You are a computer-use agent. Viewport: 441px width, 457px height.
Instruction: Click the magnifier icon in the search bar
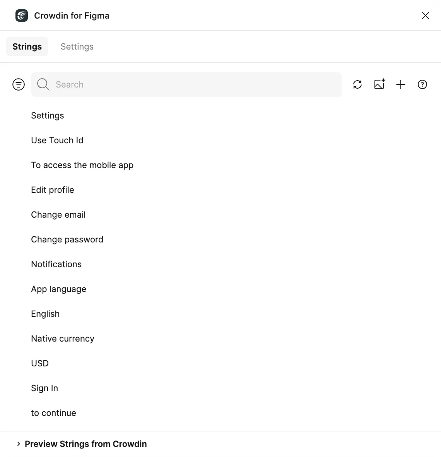(x=43, y=84)
